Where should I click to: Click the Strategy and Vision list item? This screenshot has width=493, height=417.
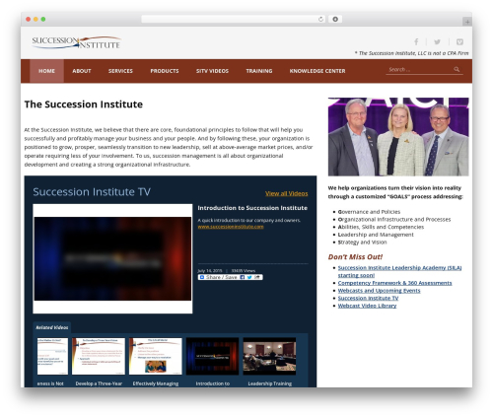coord(362,243)
